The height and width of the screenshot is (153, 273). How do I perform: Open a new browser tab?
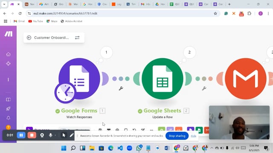pyautogui.click(x=229, y=4)
